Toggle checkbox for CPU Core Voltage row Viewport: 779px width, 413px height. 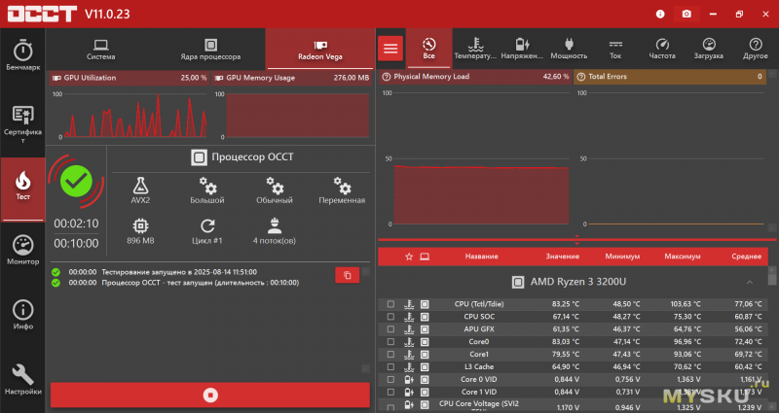click(391, 407)
